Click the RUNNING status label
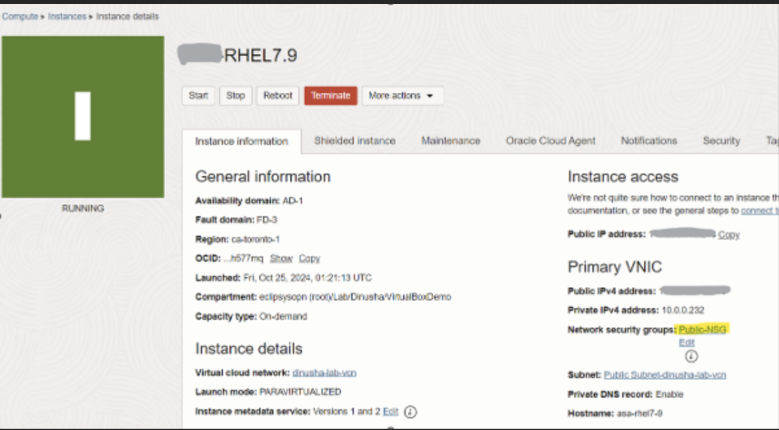The height and width of the screenshot is (430, 779). 82,209
